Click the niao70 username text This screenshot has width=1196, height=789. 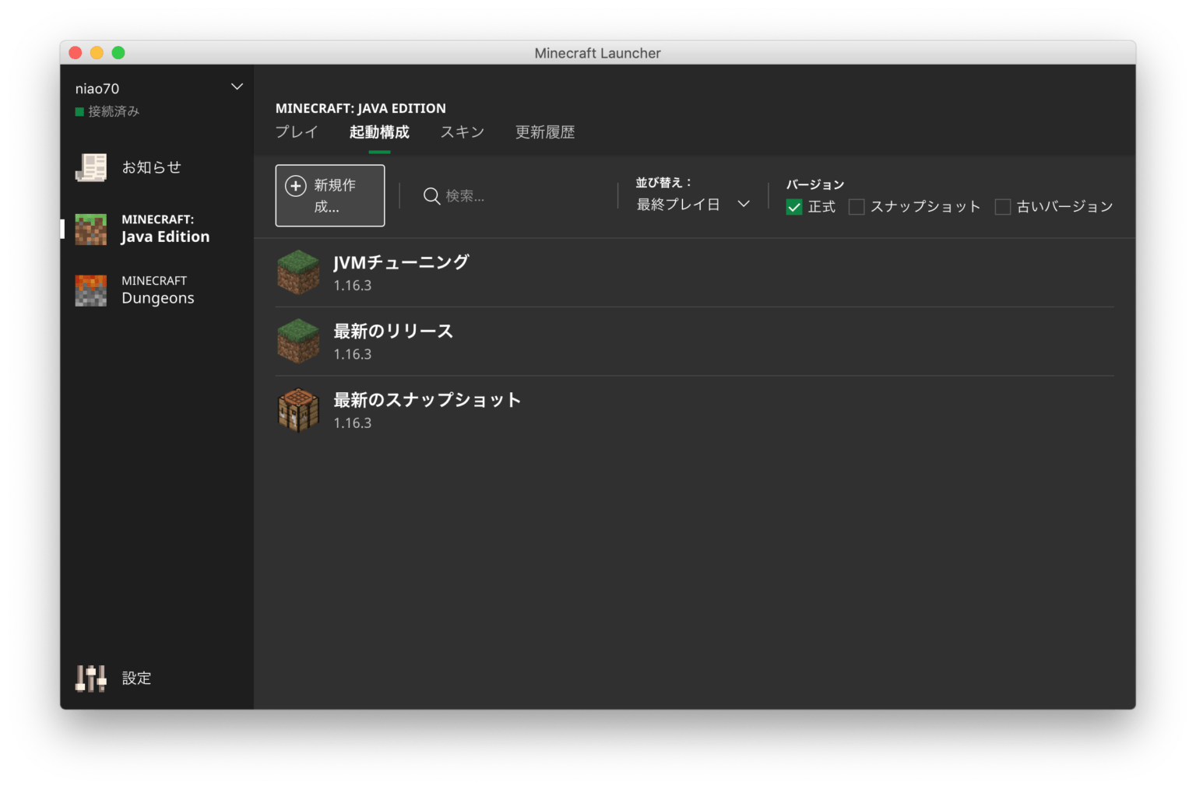97,89
